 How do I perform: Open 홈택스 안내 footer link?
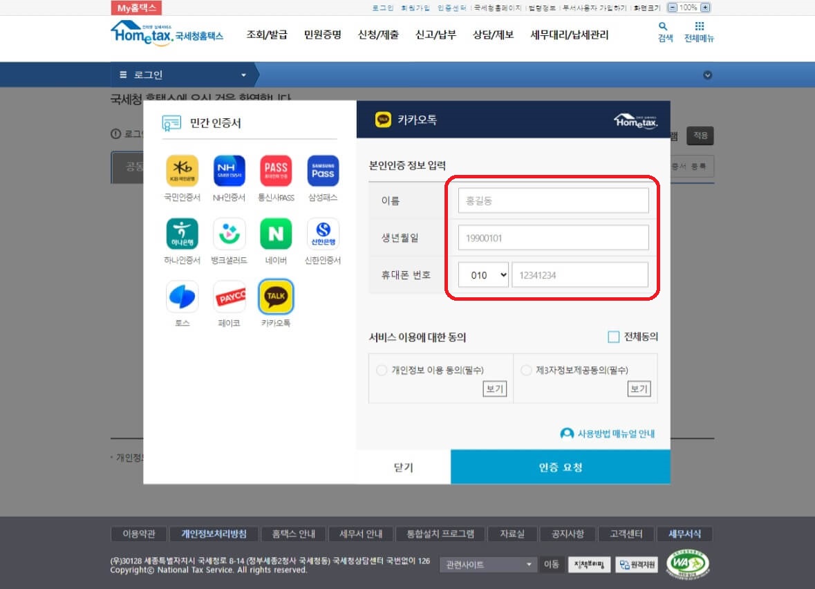(294, 534)
